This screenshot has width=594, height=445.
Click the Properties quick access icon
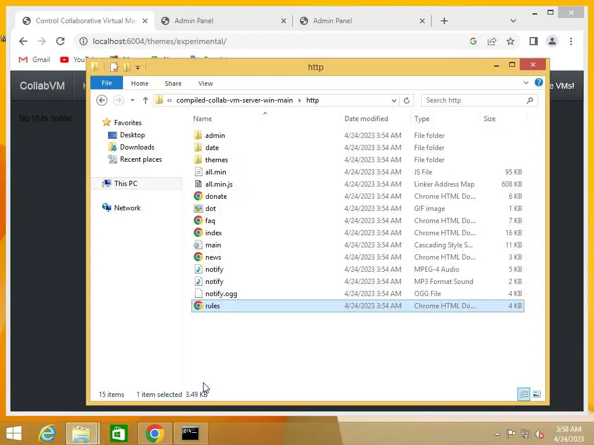click(x=114, y=67)
